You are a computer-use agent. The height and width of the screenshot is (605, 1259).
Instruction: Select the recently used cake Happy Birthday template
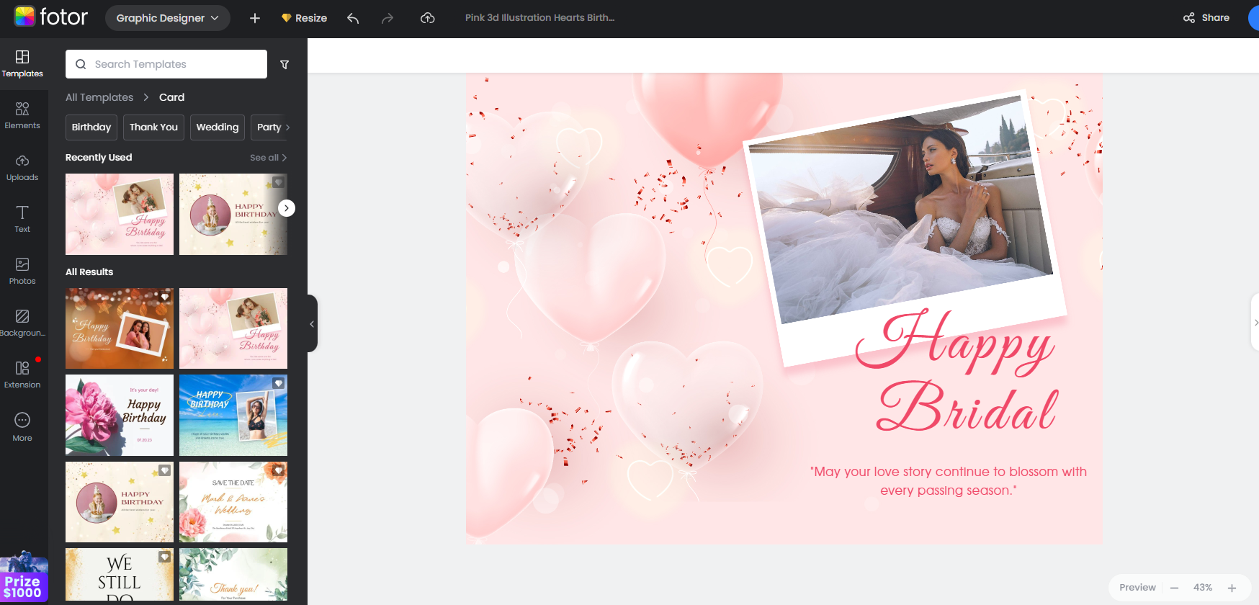[233, 214]
